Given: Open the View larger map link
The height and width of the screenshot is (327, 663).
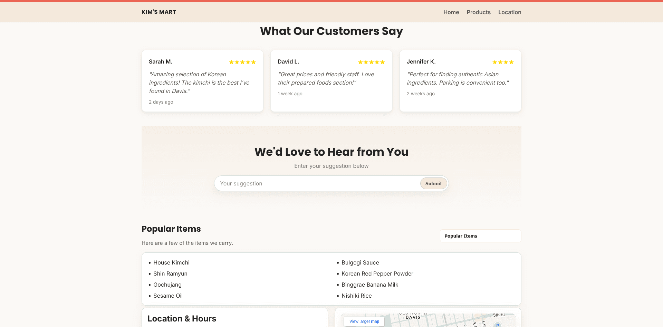Looking at the screenshot, I should (x=364, y=321).
